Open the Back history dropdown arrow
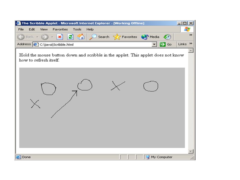 tap(37, 37)
